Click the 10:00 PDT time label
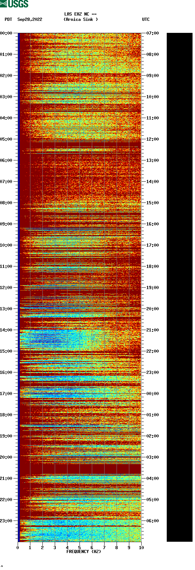This screenshot has width=195, height=570. pyautogui.click(x=6, y=245)
